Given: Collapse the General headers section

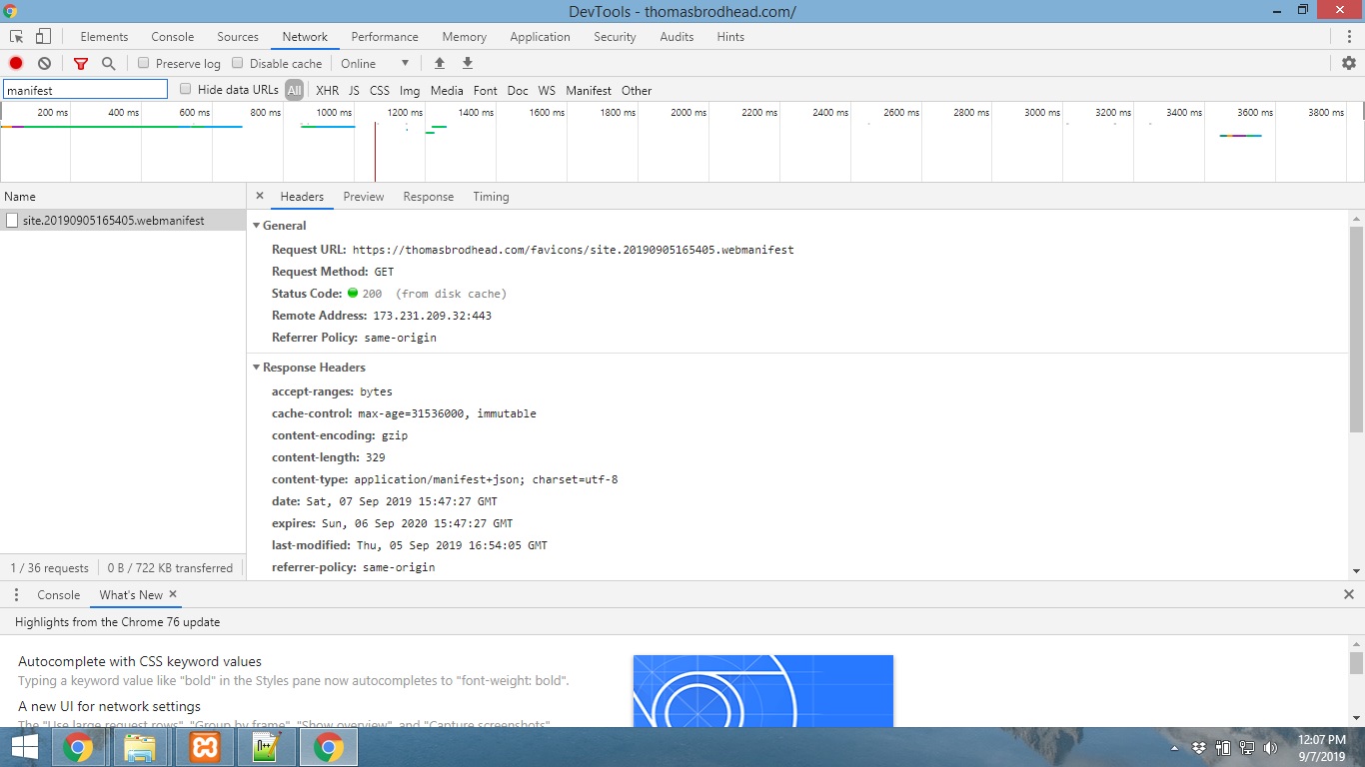Looking at the screenshot, I should [257, 226].
